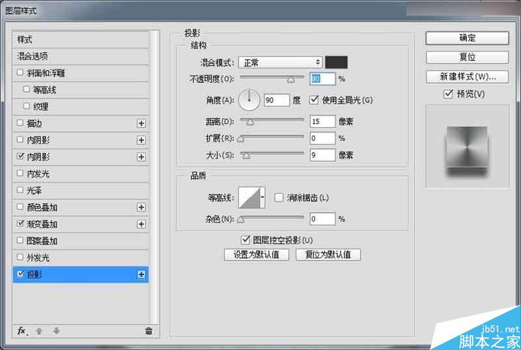Click the move effect down arrow icon
This screenshot has height=350, width=521.
56,330
